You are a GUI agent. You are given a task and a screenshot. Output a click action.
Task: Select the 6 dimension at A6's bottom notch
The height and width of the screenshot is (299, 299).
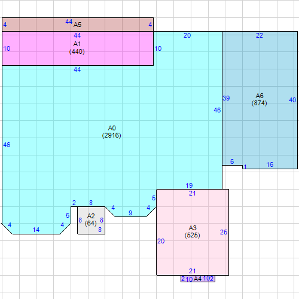pyautogui.click(x=232, y=161)
